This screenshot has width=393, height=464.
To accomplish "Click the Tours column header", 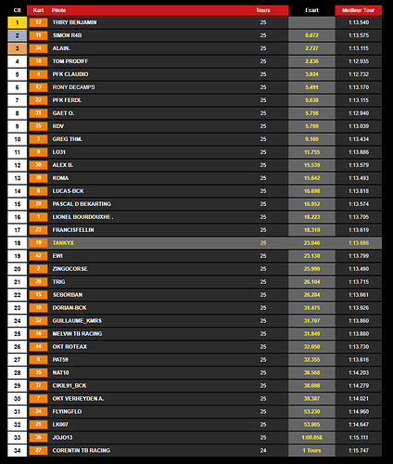I will tap(263, 10).
